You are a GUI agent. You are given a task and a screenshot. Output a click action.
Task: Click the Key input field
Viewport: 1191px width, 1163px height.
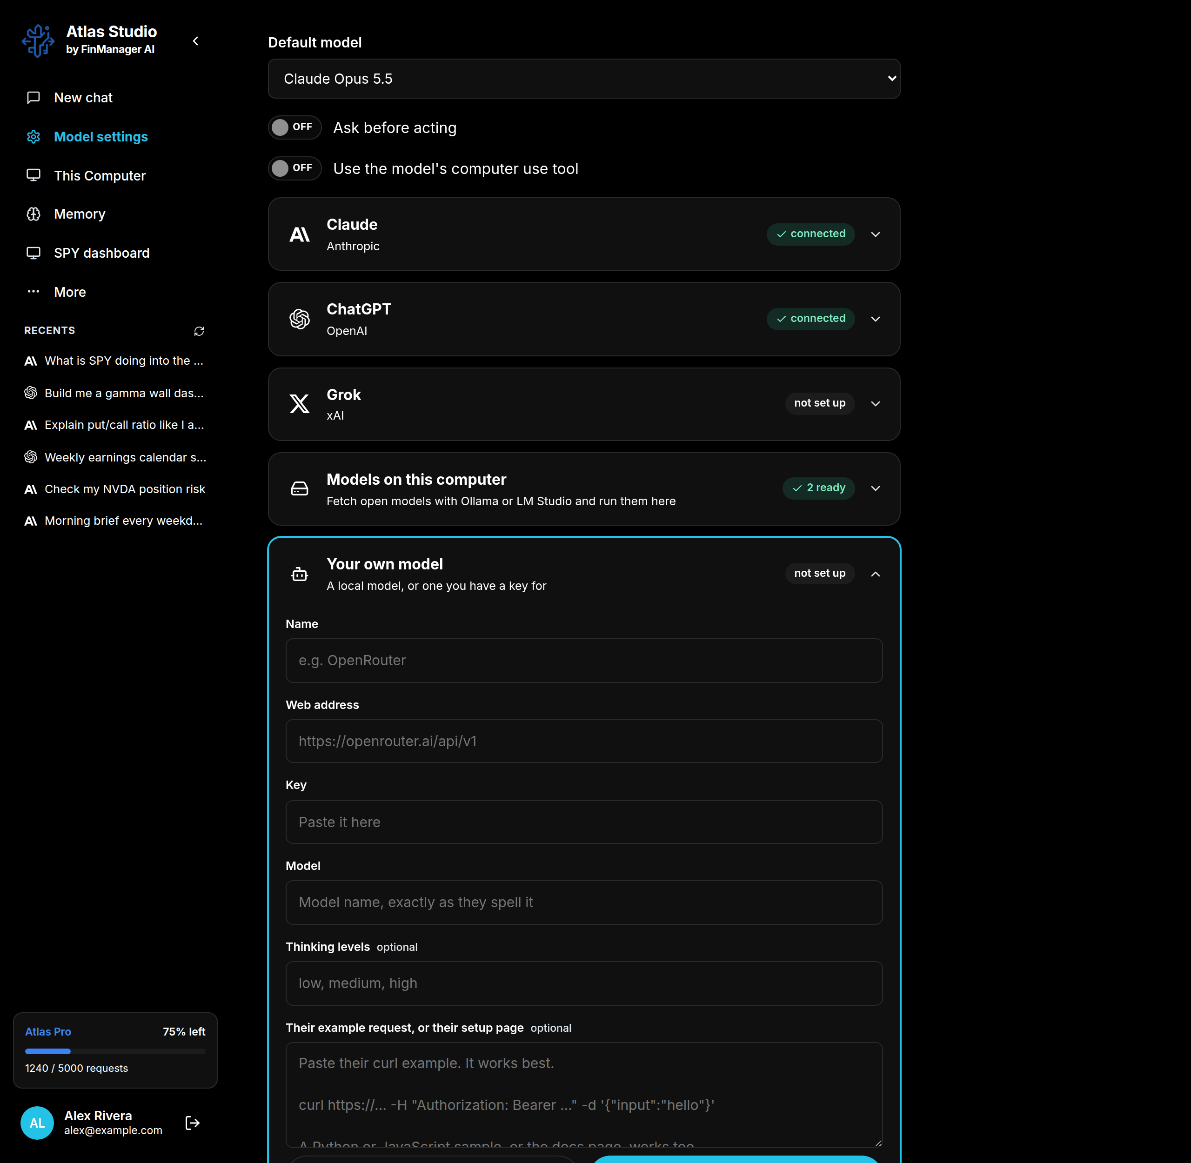584,822
